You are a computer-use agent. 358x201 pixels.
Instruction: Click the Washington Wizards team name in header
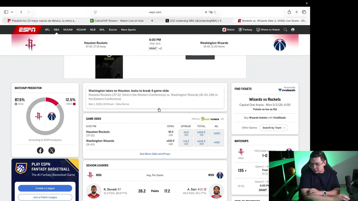tap(214, 43)
